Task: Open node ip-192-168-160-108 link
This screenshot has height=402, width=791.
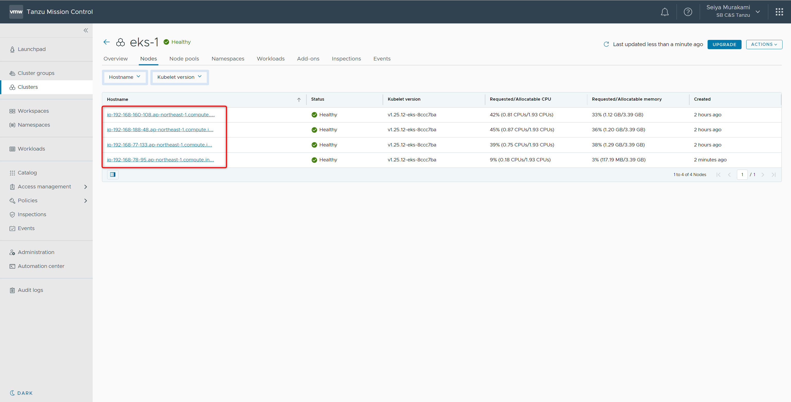Action: [x=161, y=115]
